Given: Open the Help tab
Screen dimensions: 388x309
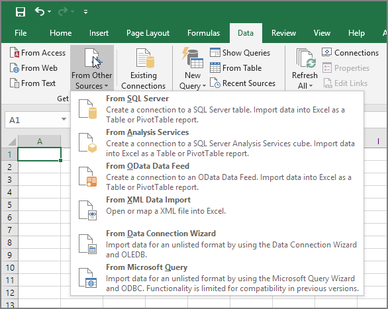Looking at the screenshot, I should [x=356, y=33].
